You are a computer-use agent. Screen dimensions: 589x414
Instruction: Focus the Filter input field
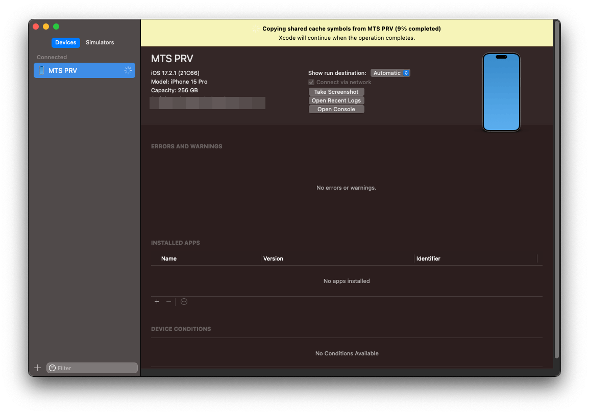(x=92, y=368)
